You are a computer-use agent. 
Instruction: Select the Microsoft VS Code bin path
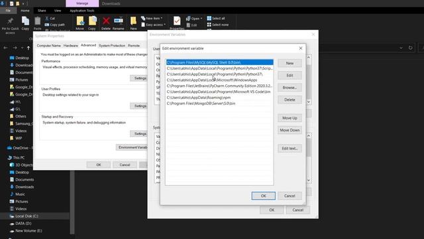(219, 92)
